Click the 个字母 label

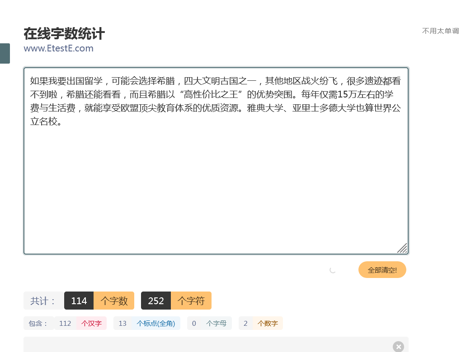217,323
